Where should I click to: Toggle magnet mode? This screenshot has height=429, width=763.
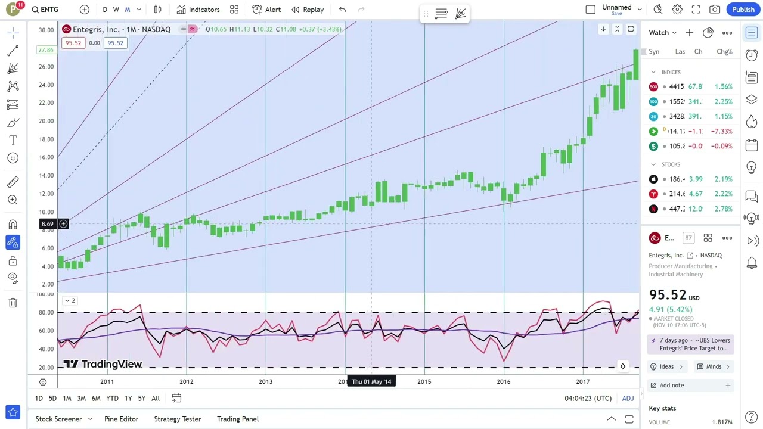point(13,225)
